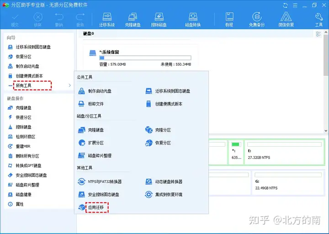The image size is (329, 234).
Task: Open NTFS与FAT32转换器 in the popup
Action: 100,182
